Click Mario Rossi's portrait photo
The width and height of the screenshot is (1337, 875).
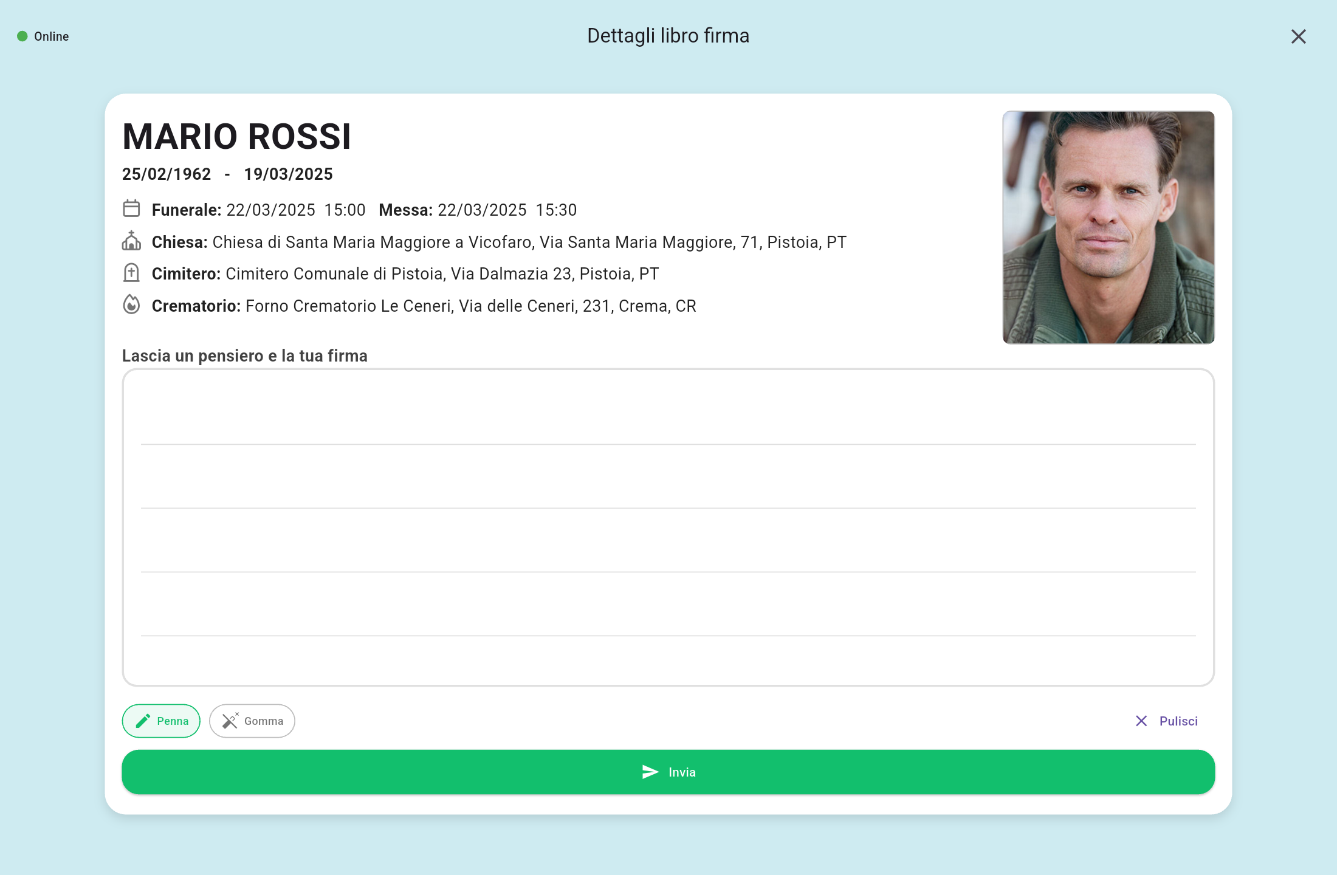pos(1108,227)
